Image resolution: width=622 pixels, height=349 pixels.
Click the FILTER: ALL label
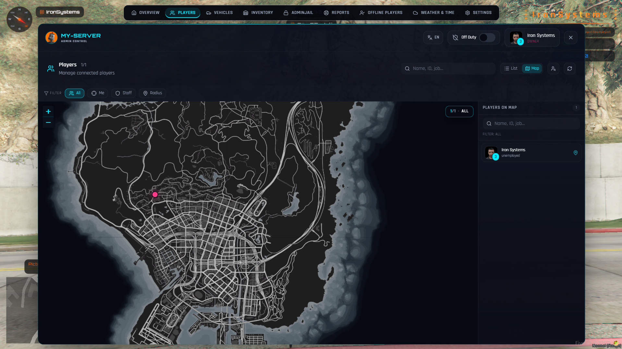click(492, 134)
